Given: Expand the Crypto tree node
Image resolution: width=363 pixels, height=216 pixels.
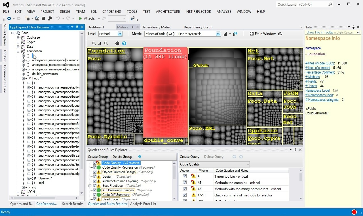Looking at the screenshot, I should (x=18, y=42).
